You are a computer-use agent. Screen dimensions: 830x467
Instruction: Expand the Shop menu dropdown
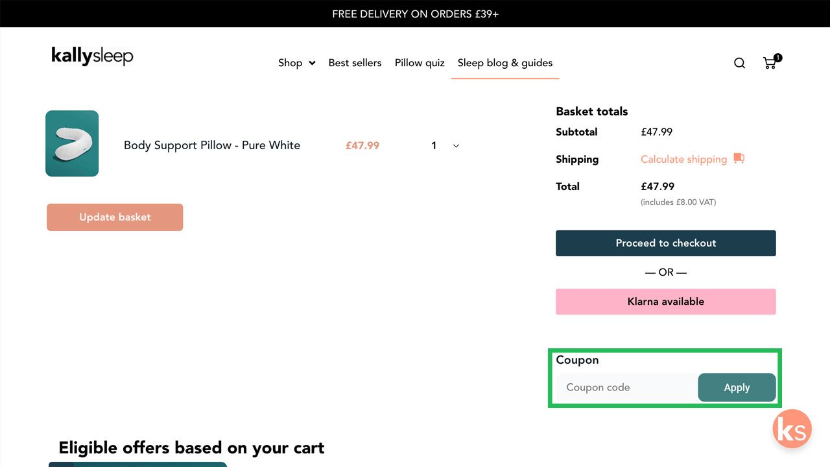[296, 63]
